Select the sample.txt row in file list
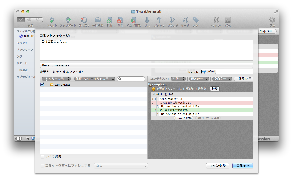293x176 pixels. [x=94, y=84]
